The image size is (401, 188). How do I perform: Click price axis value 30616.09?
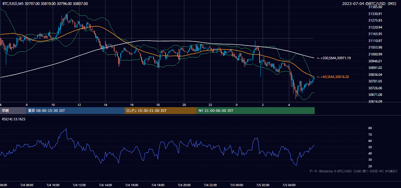[375, 102]
